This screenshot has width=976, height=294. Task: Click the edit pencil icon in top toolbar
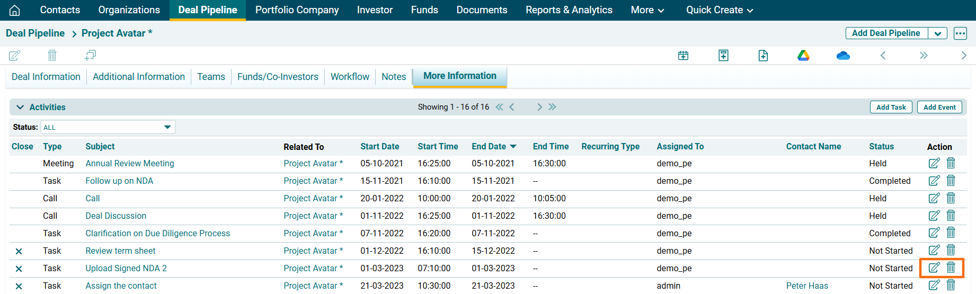click(x=15, y=56)
